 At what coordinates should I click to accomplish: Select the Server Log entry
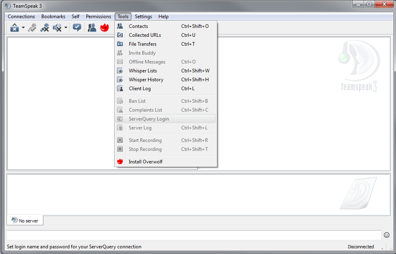[166, 128]
